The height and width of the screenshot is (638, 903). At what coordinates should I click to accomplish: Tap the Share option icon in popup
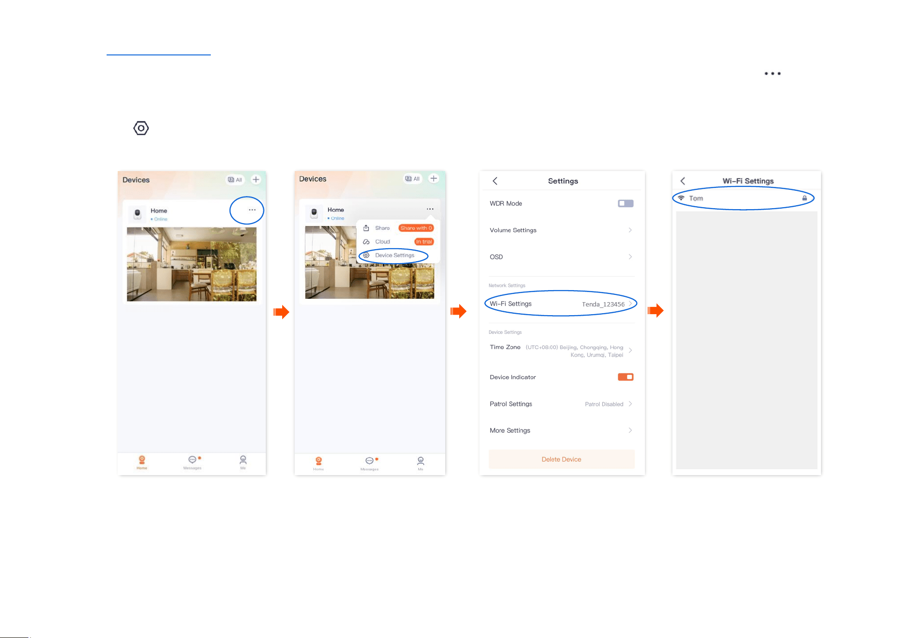point(366,228)
